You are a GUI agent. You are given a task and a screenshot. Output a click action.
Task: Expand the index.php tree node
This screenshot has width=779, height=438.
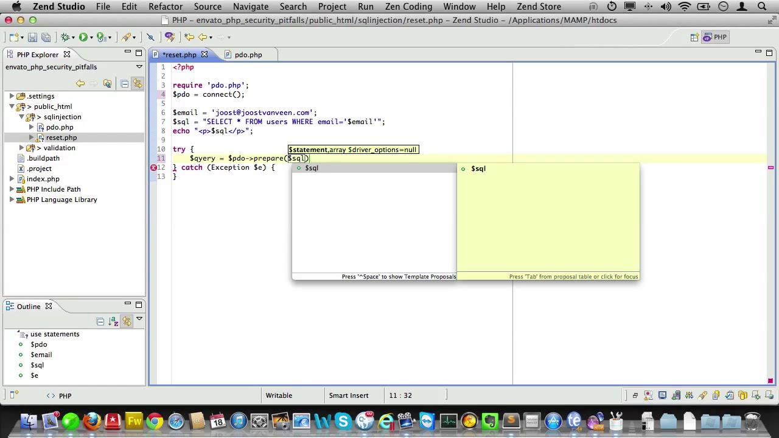(12, 179)
